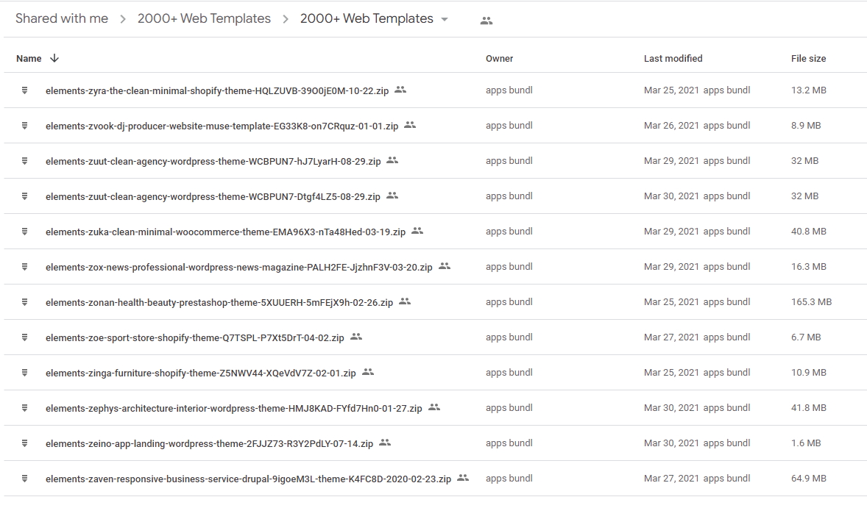The height and width of the screenshot is (508, 867).
Task: Click shared icon beside zox-news magazine zip
Action: click(x=445, y=266)
